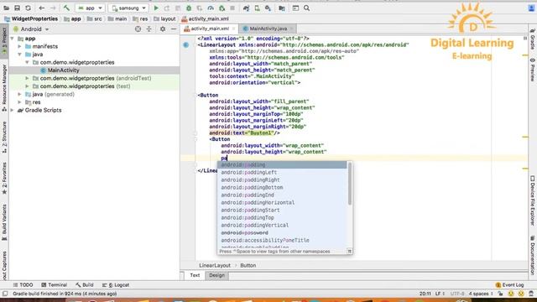Open the SDK Manager icon
537x302 pixels.
(x=268, y=8)
